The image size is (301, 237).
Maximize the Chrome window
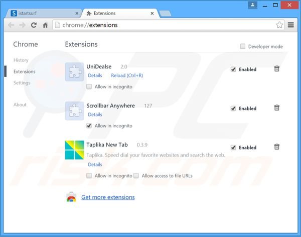coord(275,5)
